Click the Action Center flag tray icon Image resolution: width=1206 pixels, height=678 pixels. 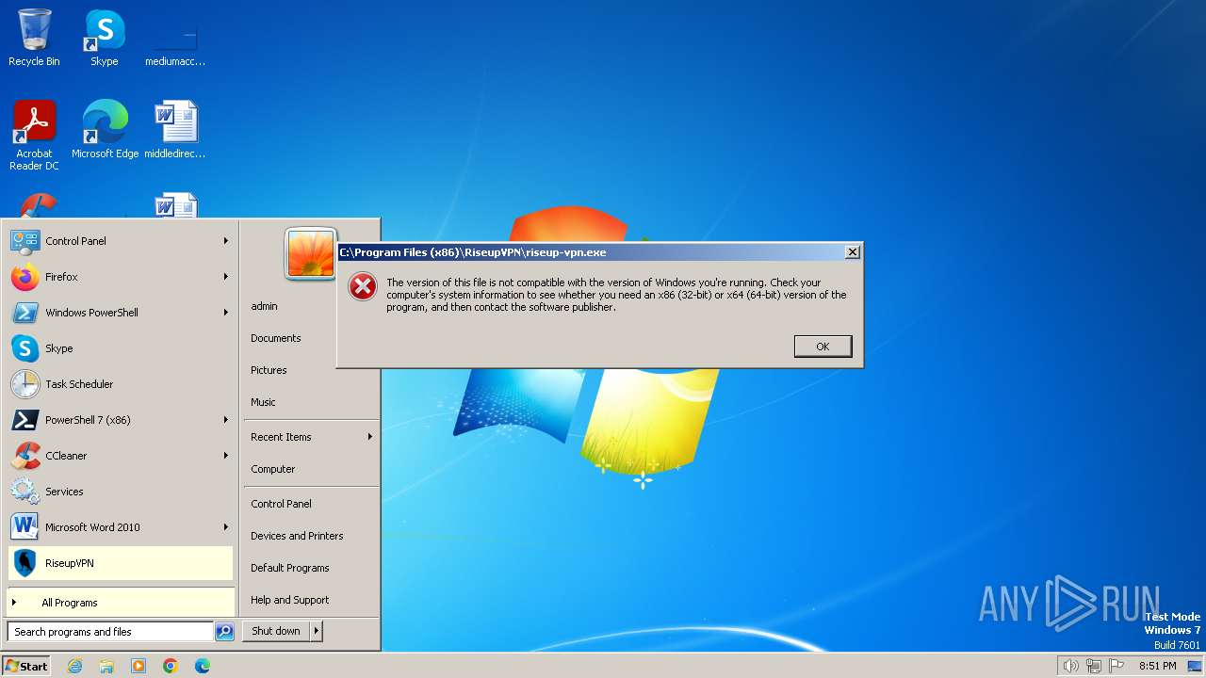click(x=1117, y=666)
